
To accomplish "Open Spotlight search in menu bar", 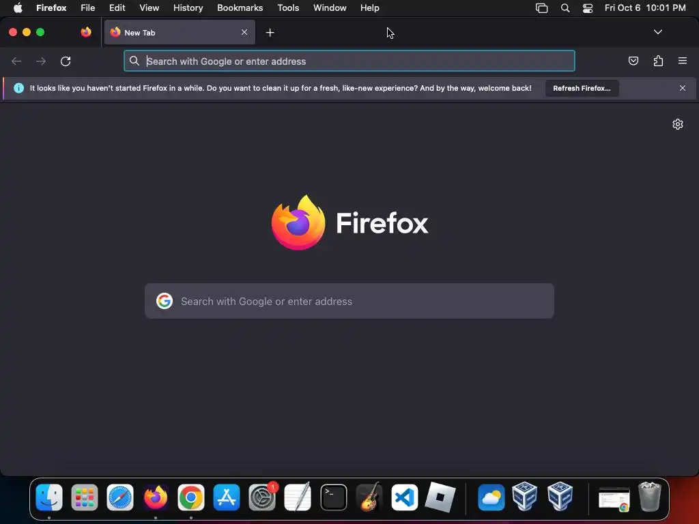I will pos(565,8).
